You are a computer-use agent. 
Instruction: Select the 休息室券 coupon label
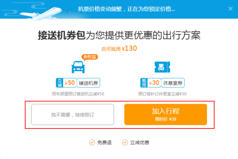173,83
